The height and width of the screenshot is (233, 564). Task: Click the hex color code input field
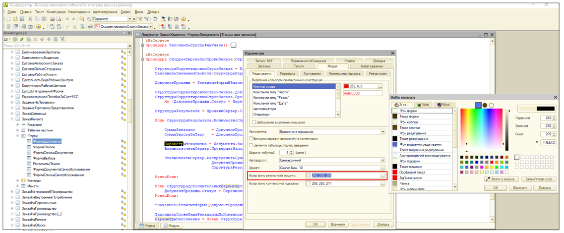(549, 142)
